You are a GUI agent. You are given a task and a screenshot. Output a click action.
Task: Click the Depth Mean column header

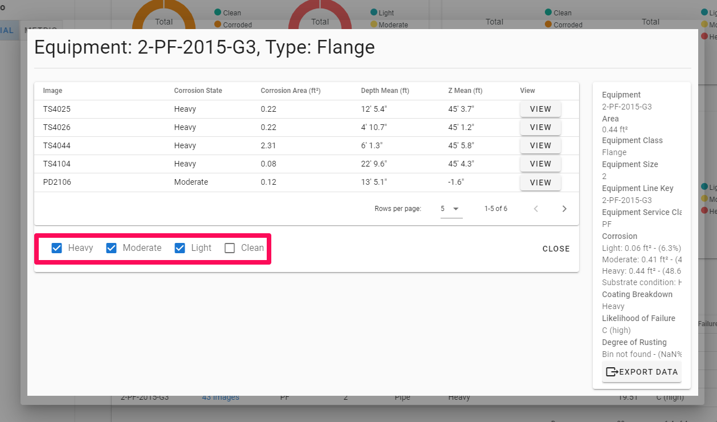pos(385,91)
